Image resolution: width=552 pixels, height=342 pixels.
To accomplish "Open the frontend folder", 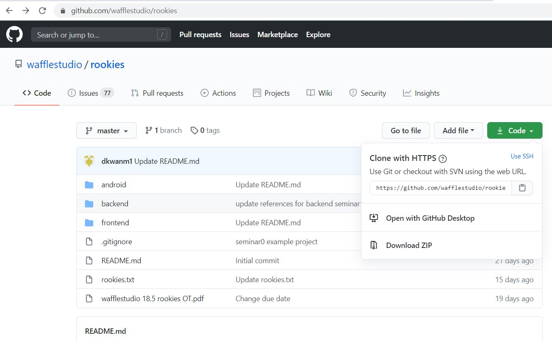I will tap(115, 223).
